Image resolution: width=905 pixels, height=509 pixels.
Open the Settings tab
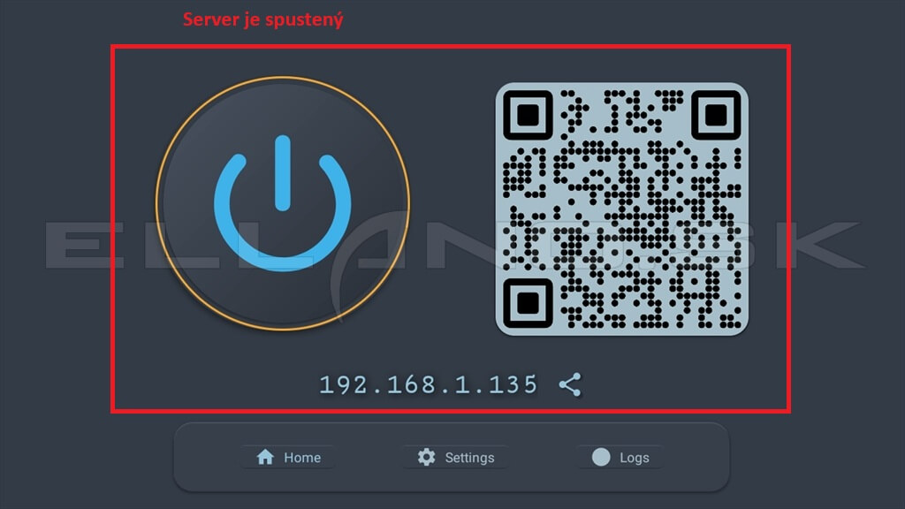455,457
